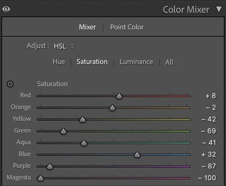The image size is (226, 186).
Task: Click the Saturation section heading above sliders
Action: point(52,84)
